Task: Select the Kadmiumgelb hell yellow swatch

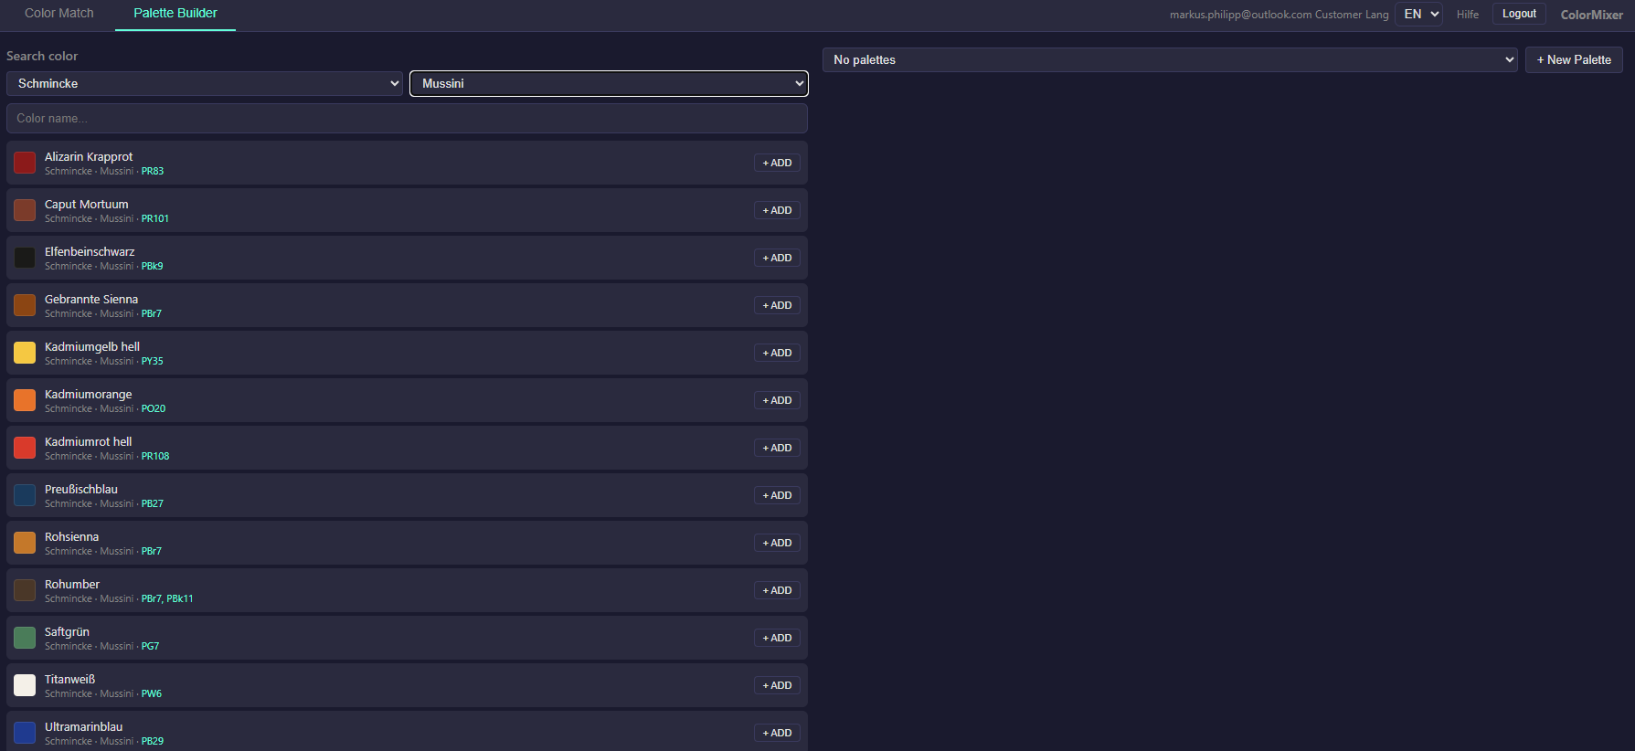Action: (25, 353)
